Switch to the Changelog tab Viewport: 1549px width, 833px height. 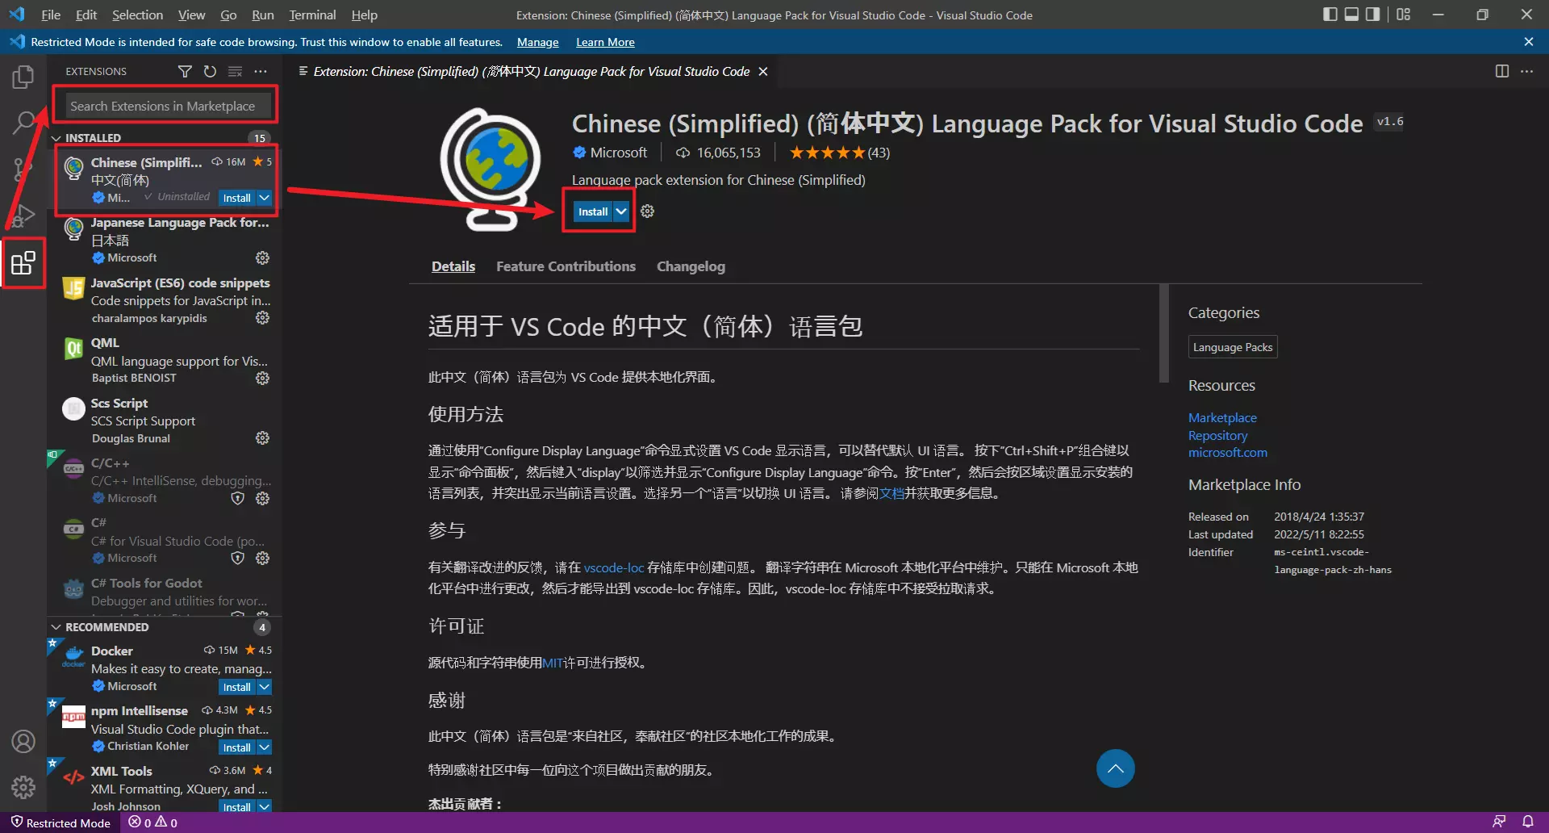tap(691, 266)
